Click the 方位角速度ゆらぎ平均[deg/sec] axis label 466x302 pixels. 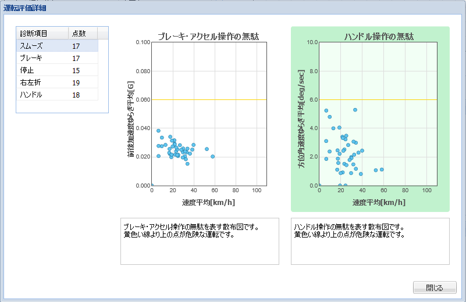[x=301, y=119]
